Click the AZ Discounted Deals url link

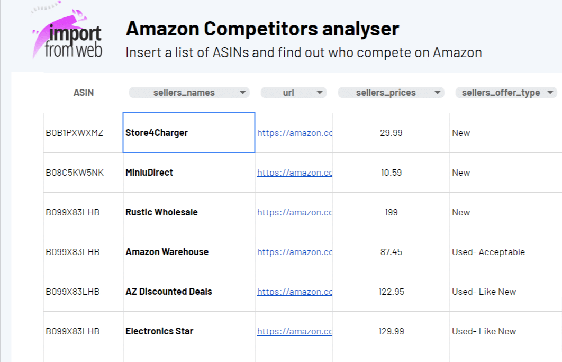pos(295,292)
